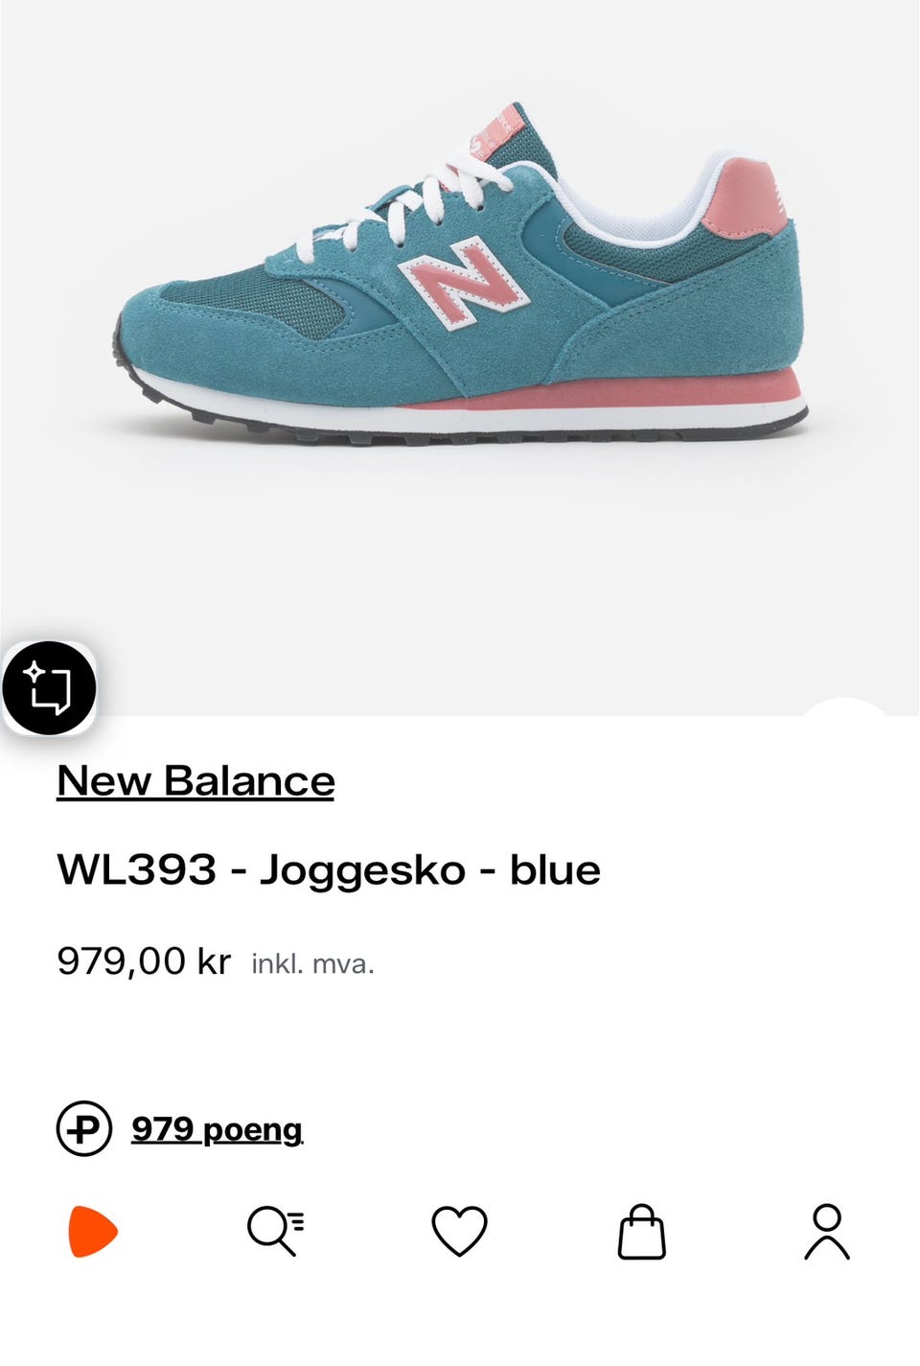This screenshot has height=1366, width=920.
Task: Tap the WL393 Joggesko blue product title
Action: coord(329,870)
